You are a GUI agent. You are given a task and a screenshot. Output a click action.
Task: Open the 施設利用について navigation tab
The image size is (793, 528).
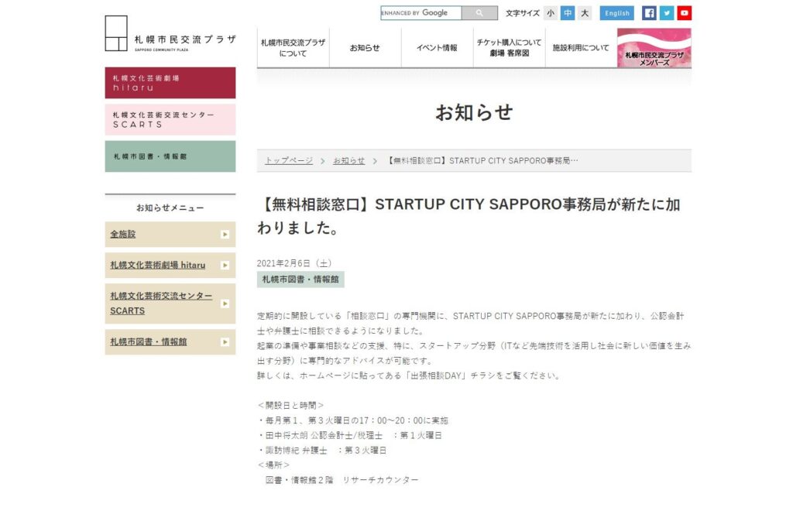coord(581,48)
